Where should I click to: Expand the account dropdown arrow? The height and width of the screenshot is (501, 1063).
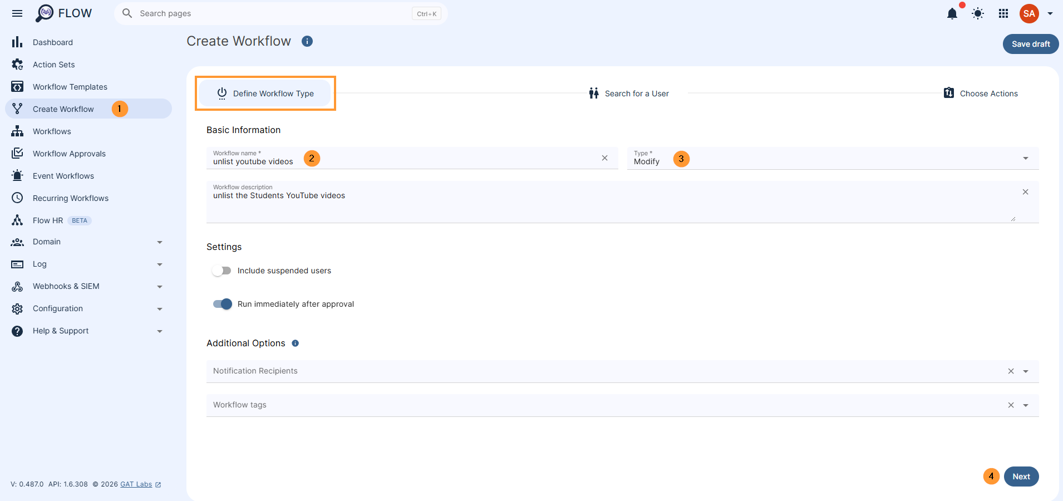1050,13
